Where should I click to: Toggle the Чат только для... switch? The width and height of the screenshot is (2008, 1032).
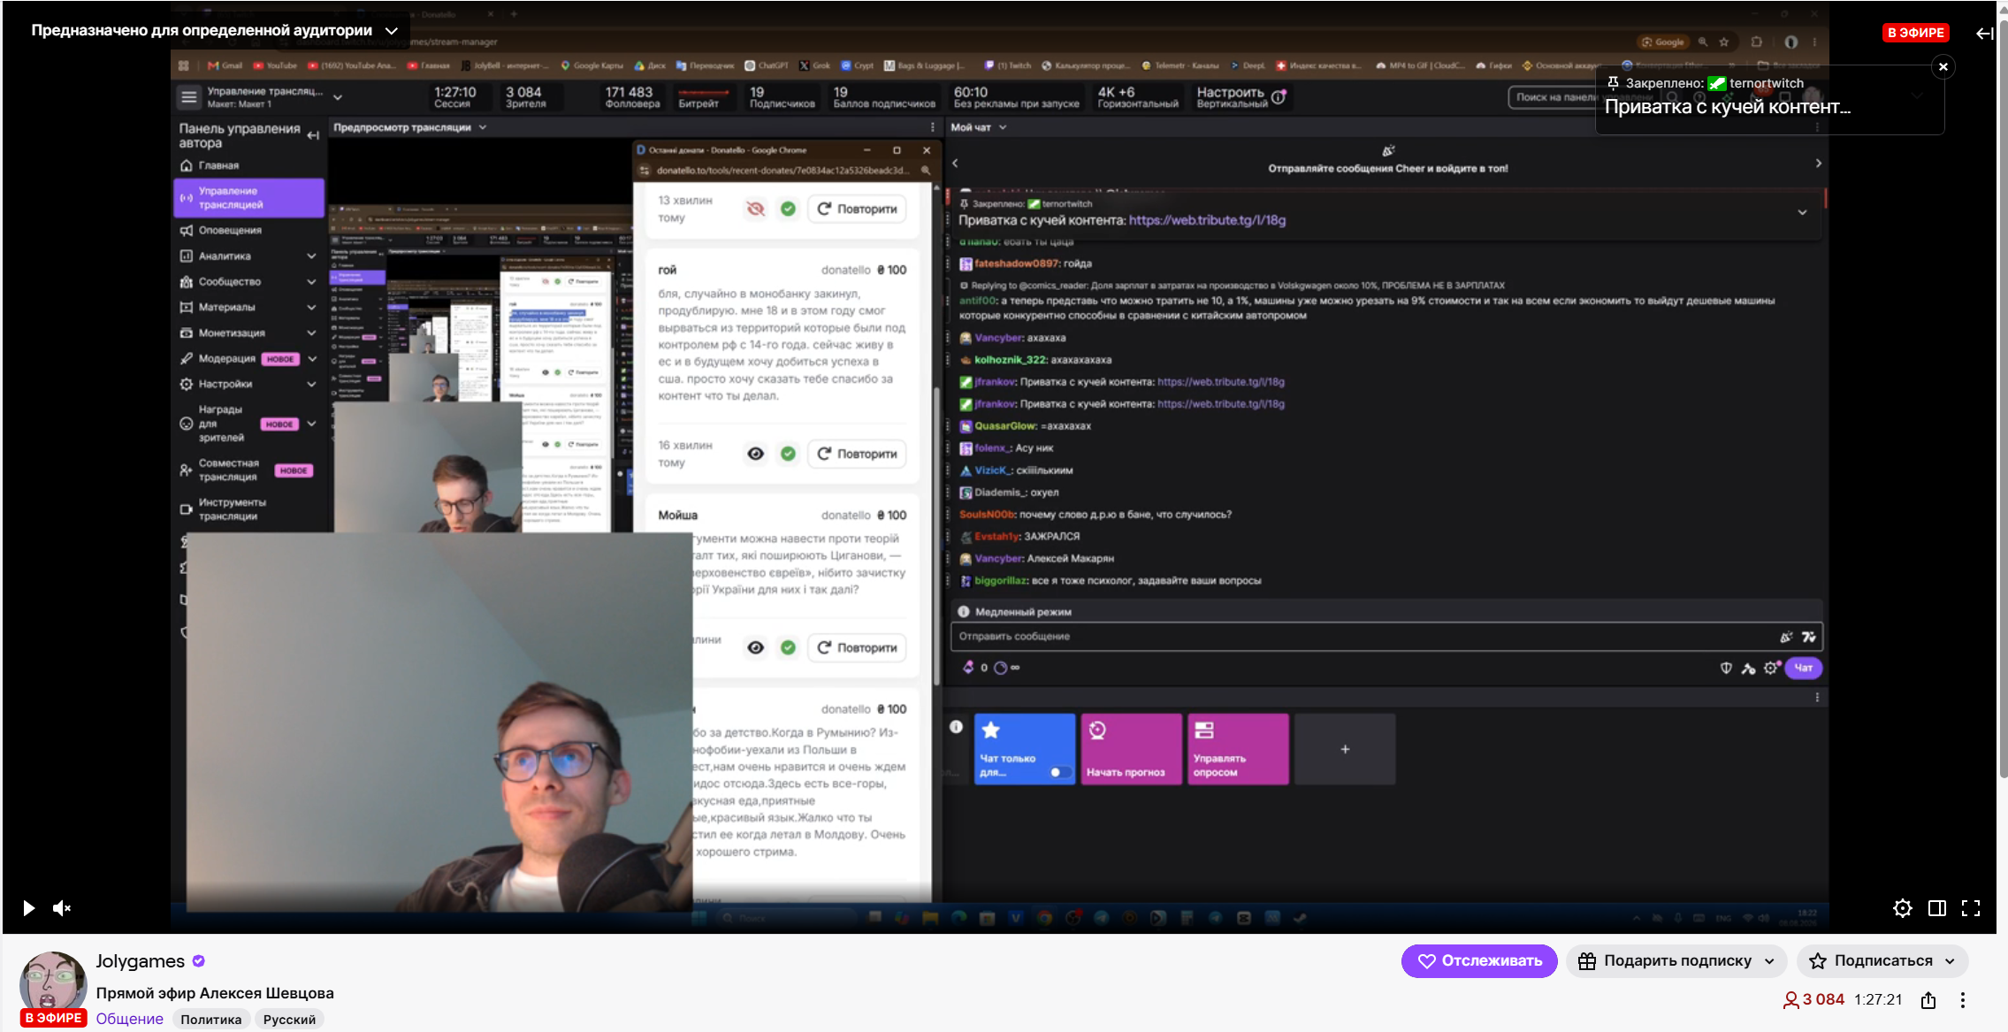coord(1059,772)
